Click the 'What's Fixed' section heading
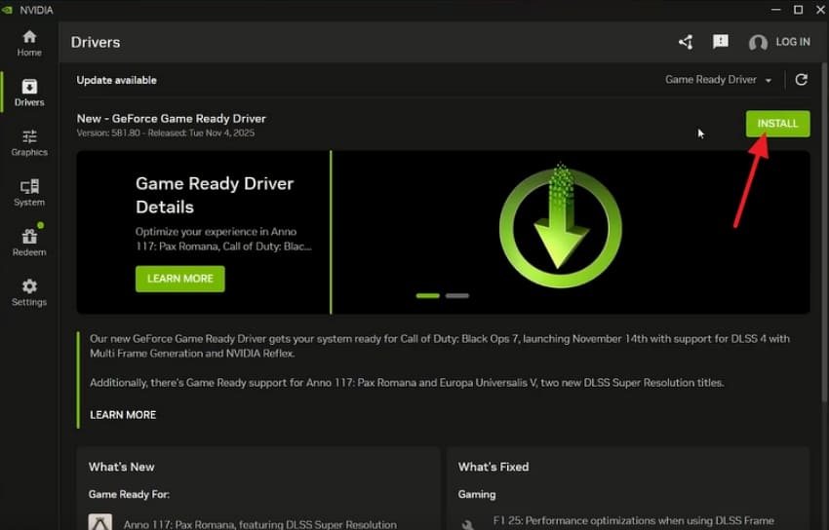 (493, 467)
